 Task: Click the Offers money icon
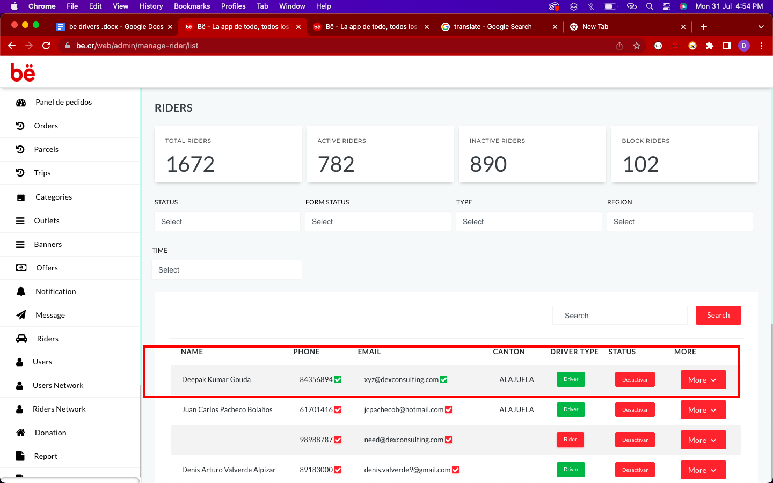click(x=21, y=268)
